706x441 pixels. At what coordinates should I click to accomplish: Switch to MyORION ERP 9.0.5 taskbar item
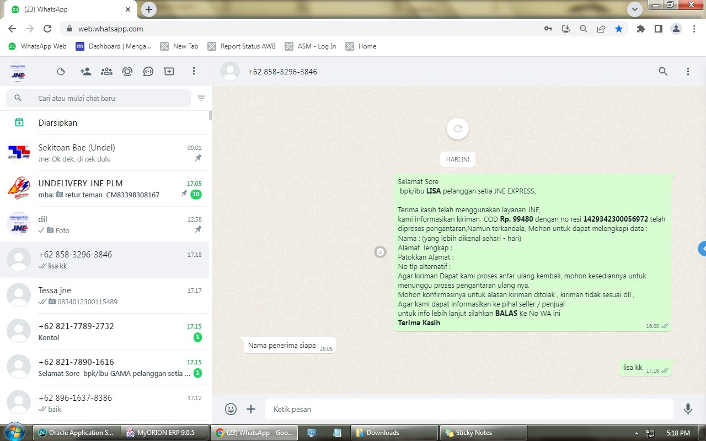pos(165,433)
